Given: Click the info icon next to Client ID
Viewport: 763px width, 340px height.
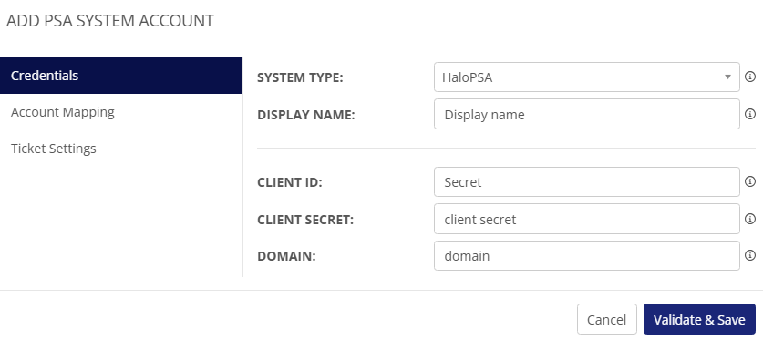Looking at the screenshot, I should 750,181.
